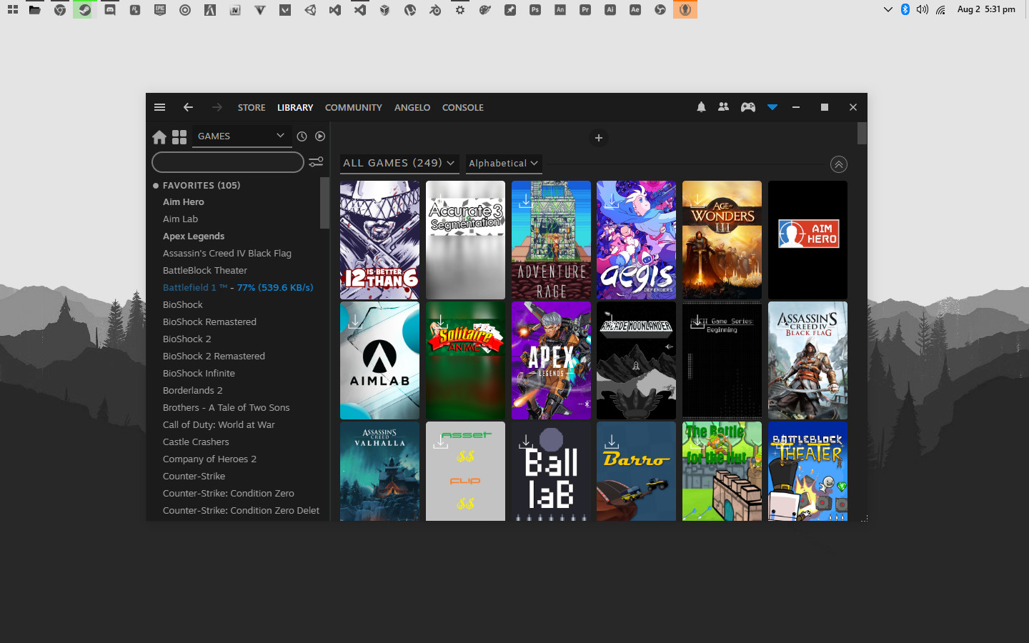This screenshot has height=643, width=1029.
Task: Select BioShock Infinite in the sidebar
Action: click(199, 373)
